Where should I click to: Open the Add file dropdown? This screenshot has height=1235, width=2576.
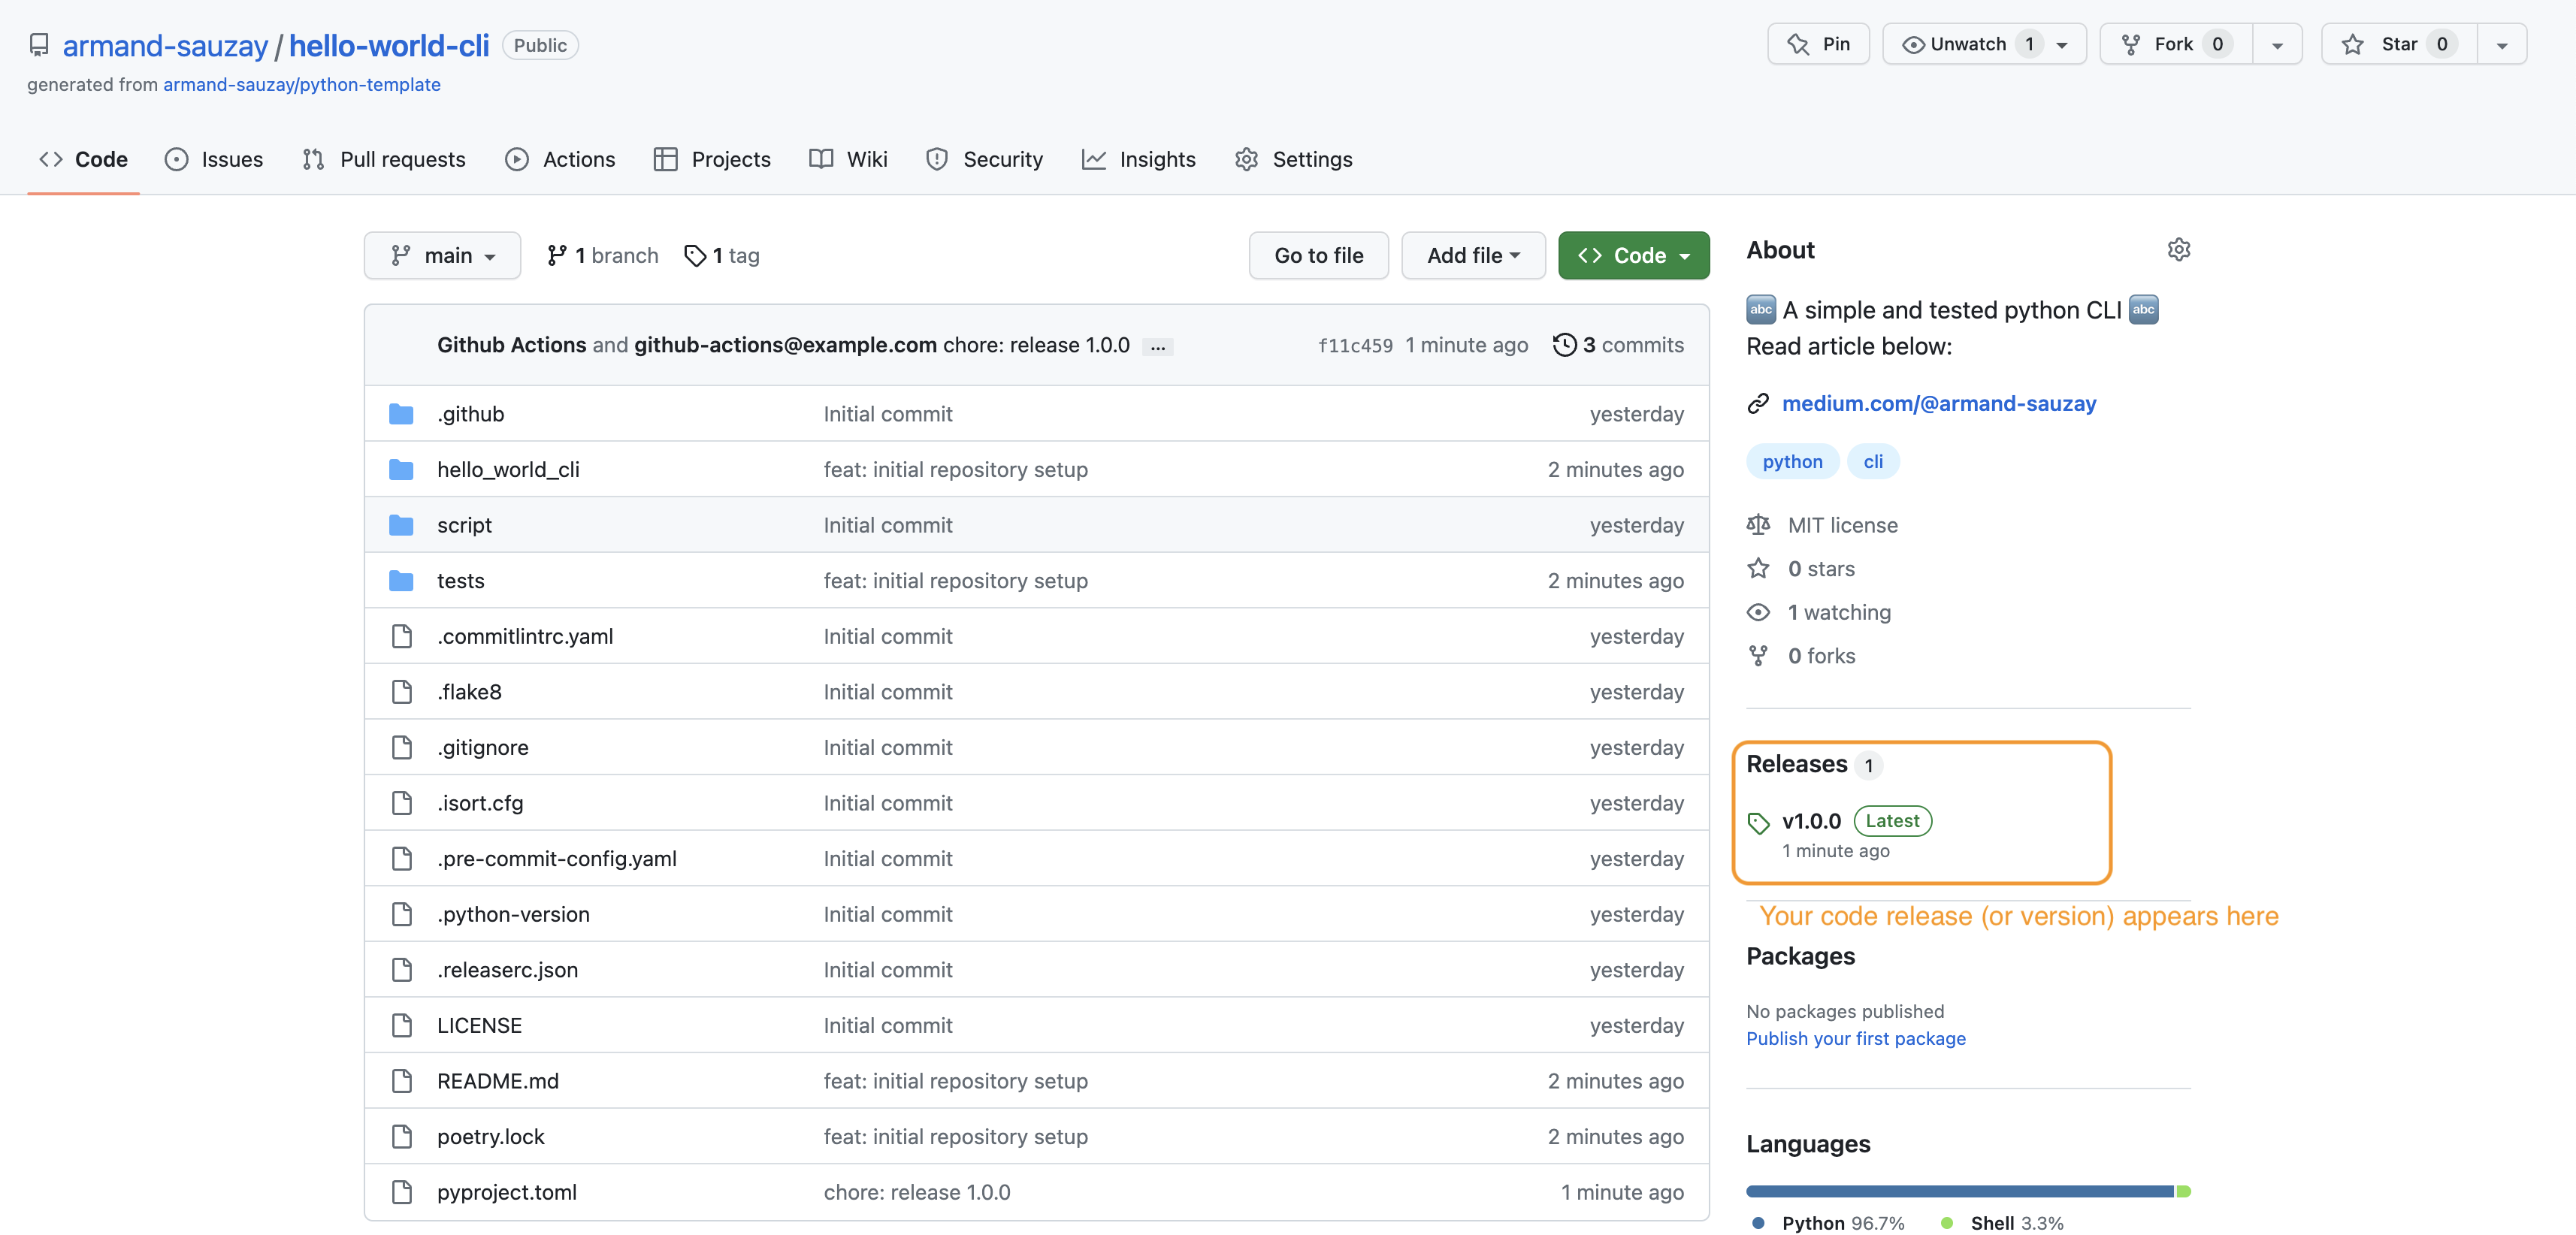(x=1473, y=256)
